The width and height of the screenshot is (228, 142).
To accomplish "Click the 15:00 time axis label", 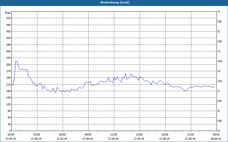I will point(140,135).
